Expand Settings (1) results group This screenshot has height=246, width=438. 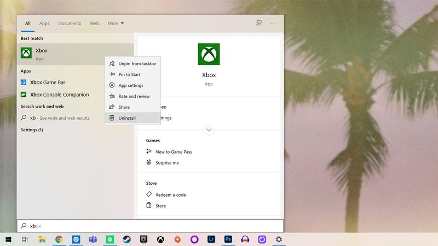tap(32, 130)
